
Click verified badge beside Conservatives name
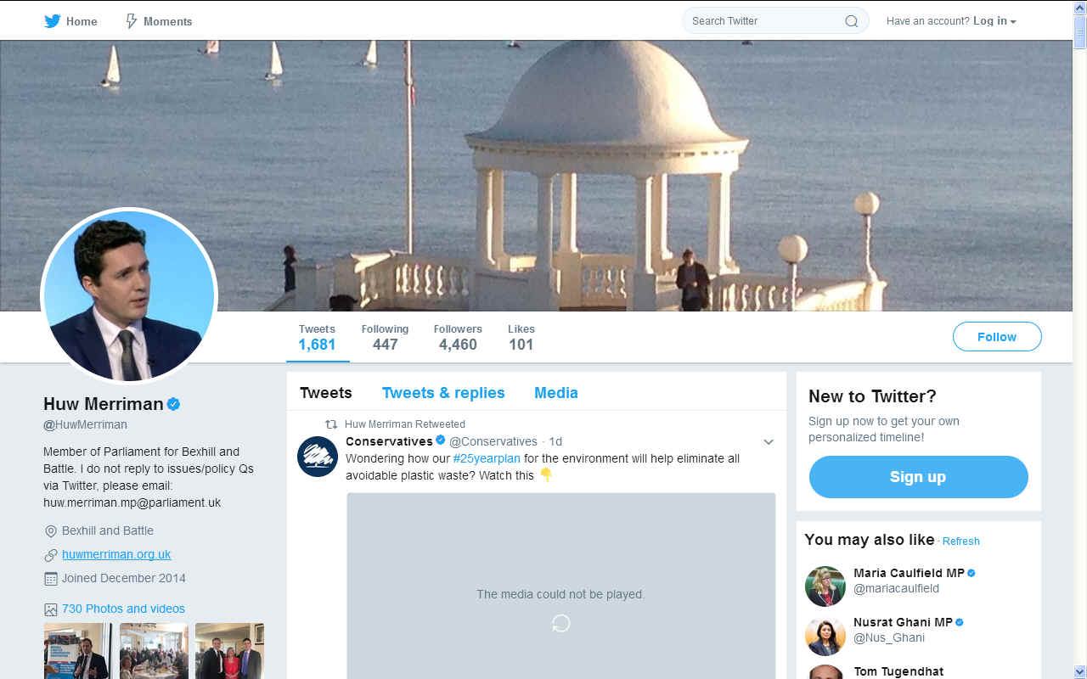(x=441, y=441)
